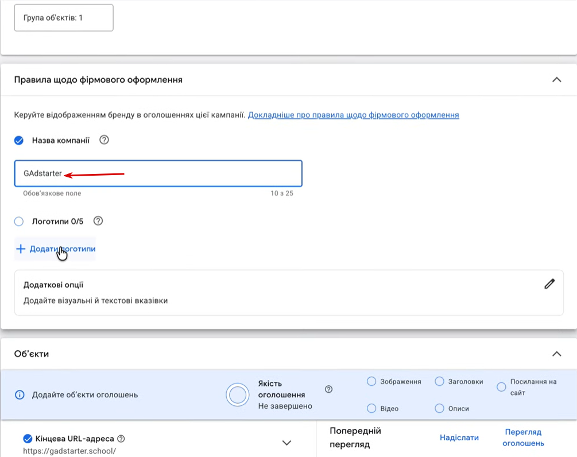This screenshot has height=457, width=577.
Task: Click the plus icon for adding logos
Action: (x=21, y=249)
